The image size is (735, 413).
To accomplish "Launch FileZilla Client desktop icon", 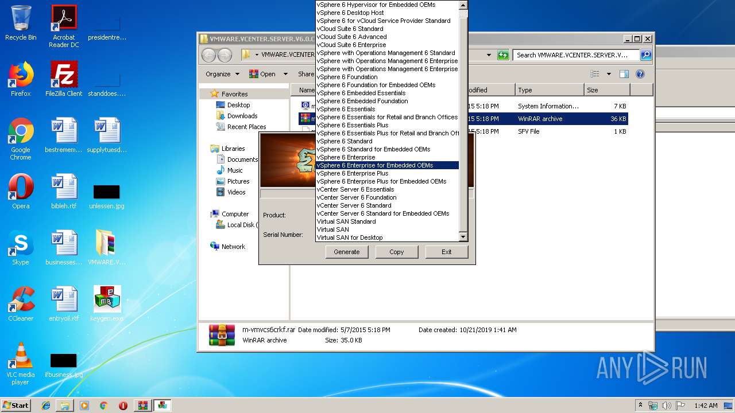I will [64, 79].
